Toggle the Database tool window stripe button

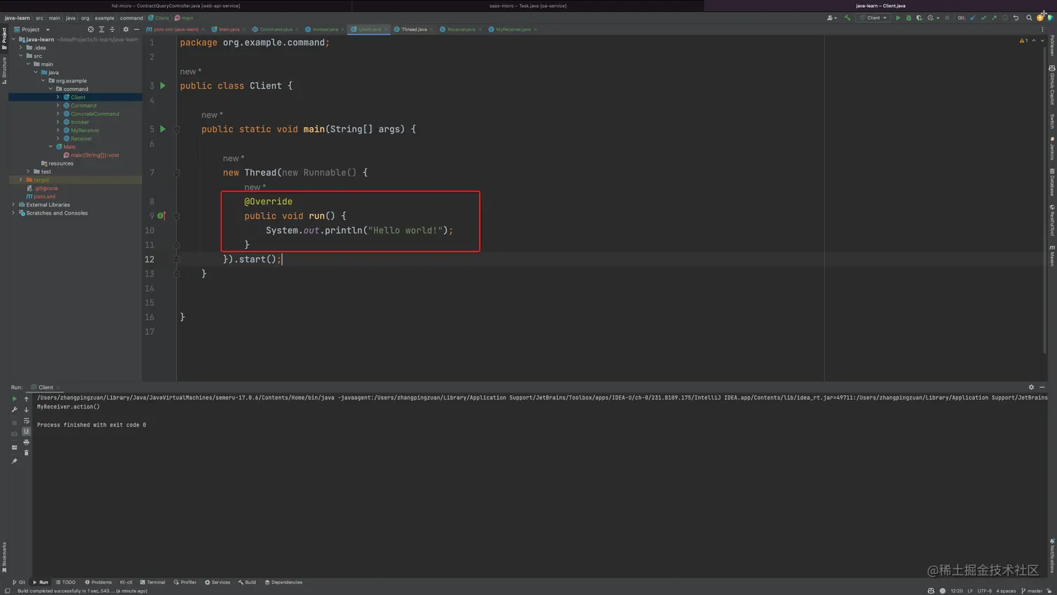tap(1052, 182)
